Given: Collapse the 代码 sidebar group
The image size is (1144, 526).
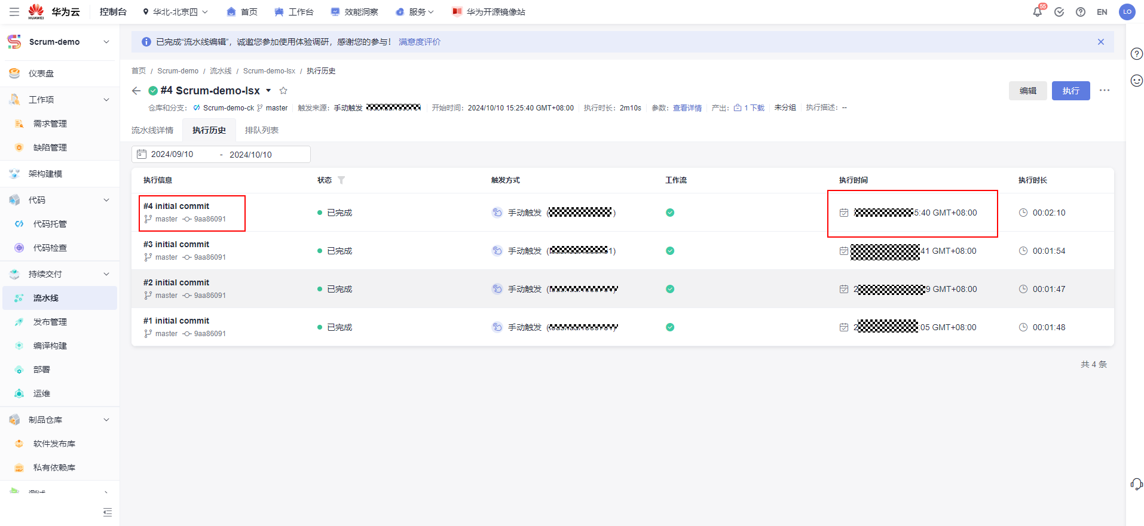Looking at the screenshot, I should coord(106,200).
